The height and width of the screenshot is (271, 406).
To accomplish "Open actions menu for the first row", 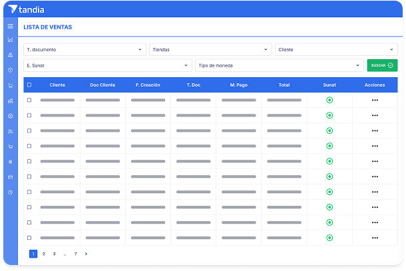I will pyautogui.click(x=375, y=100).
